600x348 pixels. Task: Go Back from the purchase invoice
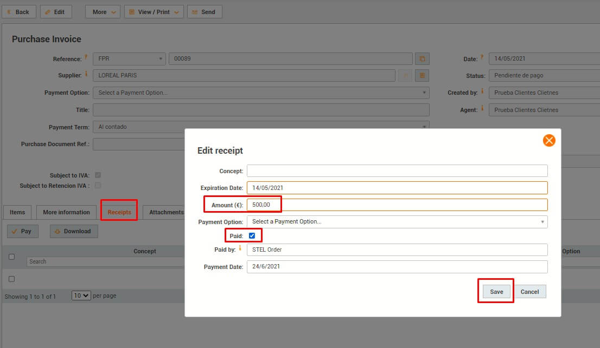click(x=19, y=12)
